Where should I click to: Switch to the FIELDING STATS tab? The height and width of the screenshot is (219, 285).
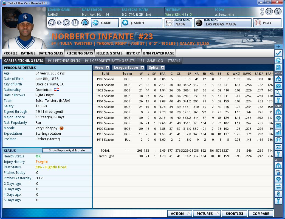(x=109, y=53)
